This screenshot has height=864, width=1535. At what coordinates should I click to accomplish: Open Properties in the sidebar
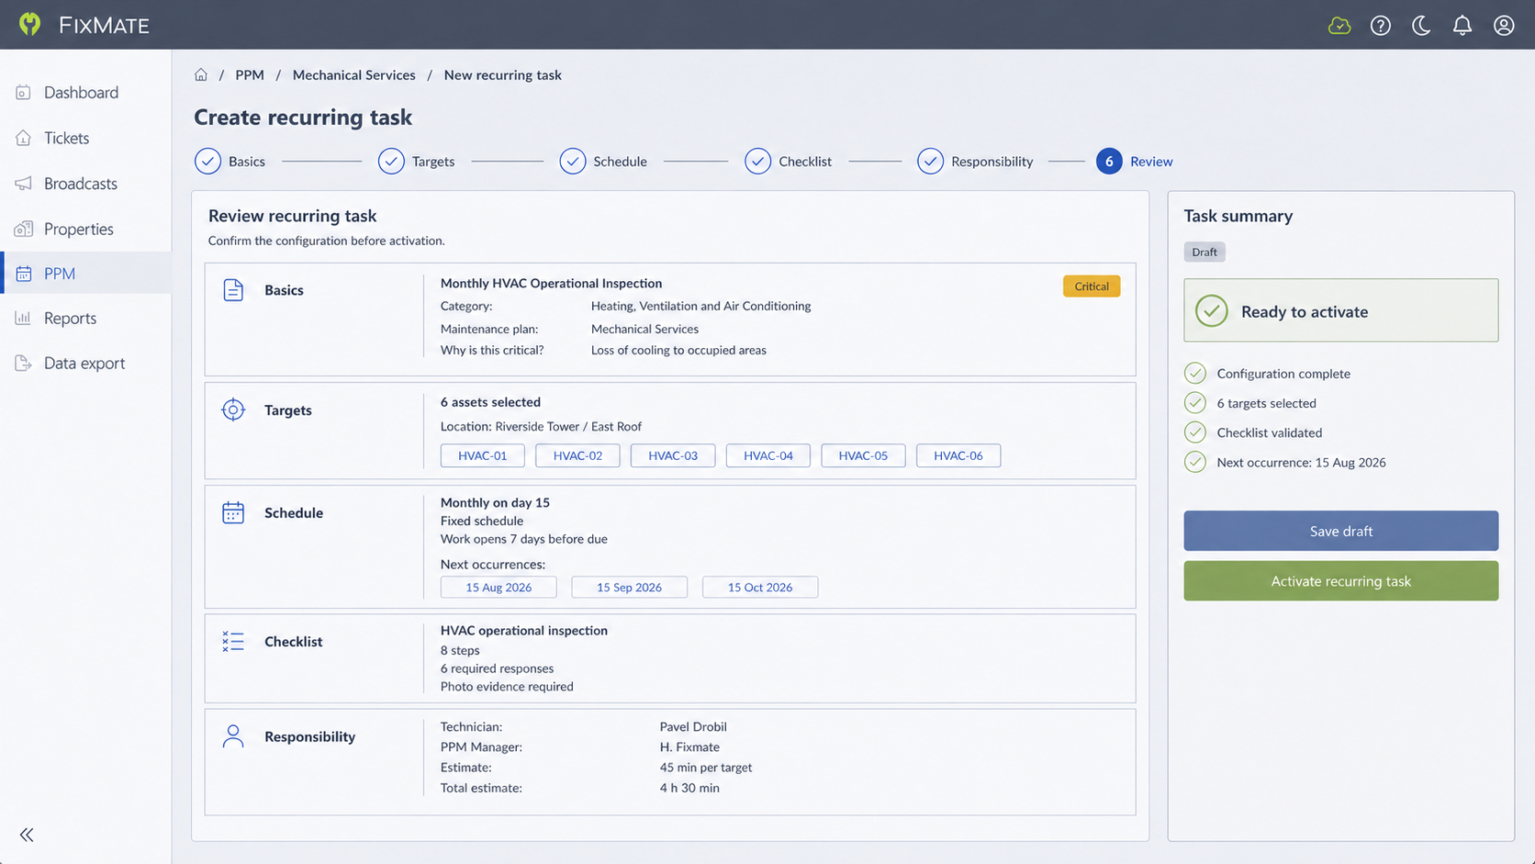click(x=85, y=229)
